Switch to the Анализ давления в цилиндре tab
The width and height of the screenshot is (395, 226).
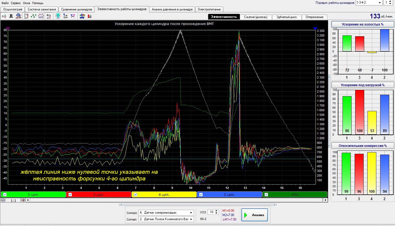coord(172,9)
